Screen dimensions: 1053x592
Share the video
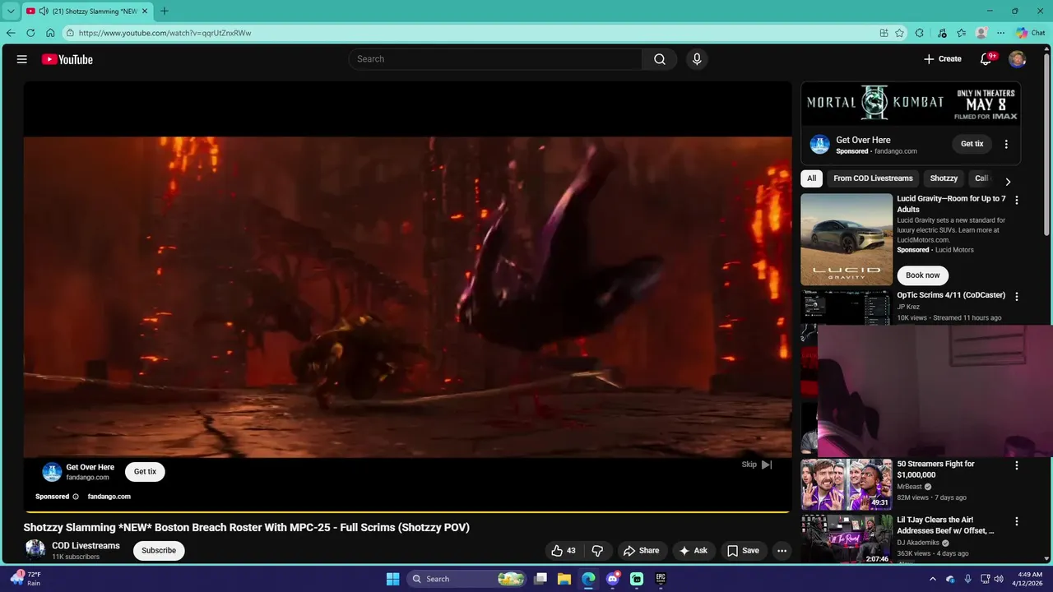(x=641, y=551)
